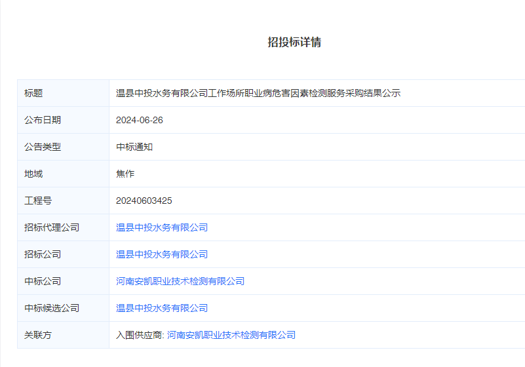
Task: Click the date value 2024-06-26
Action: point(140,120)
